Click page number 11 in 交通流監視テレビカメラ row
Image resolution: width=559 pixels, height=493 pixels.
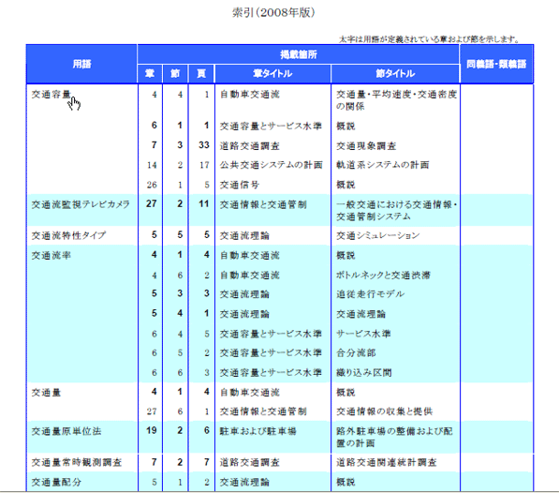pos(204,203)
